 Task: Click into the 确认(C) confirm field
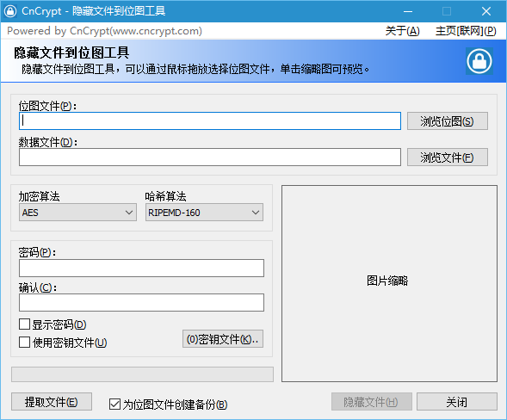pyautogui.click(x=141, y=303)
